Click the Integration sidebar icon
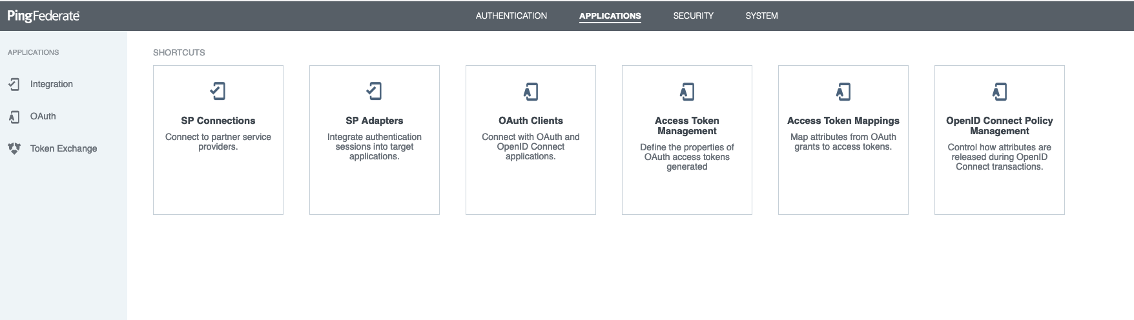Screen dimensions: 1134x320 [14, 84]
